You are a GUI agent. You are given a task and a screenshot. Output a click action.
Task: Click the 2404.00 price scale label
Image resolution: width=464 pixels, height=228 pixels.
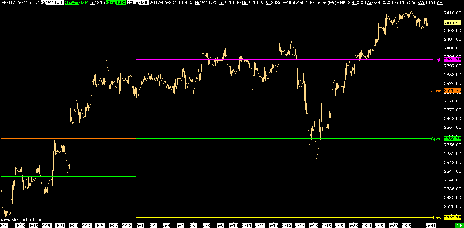coord(452,39)
